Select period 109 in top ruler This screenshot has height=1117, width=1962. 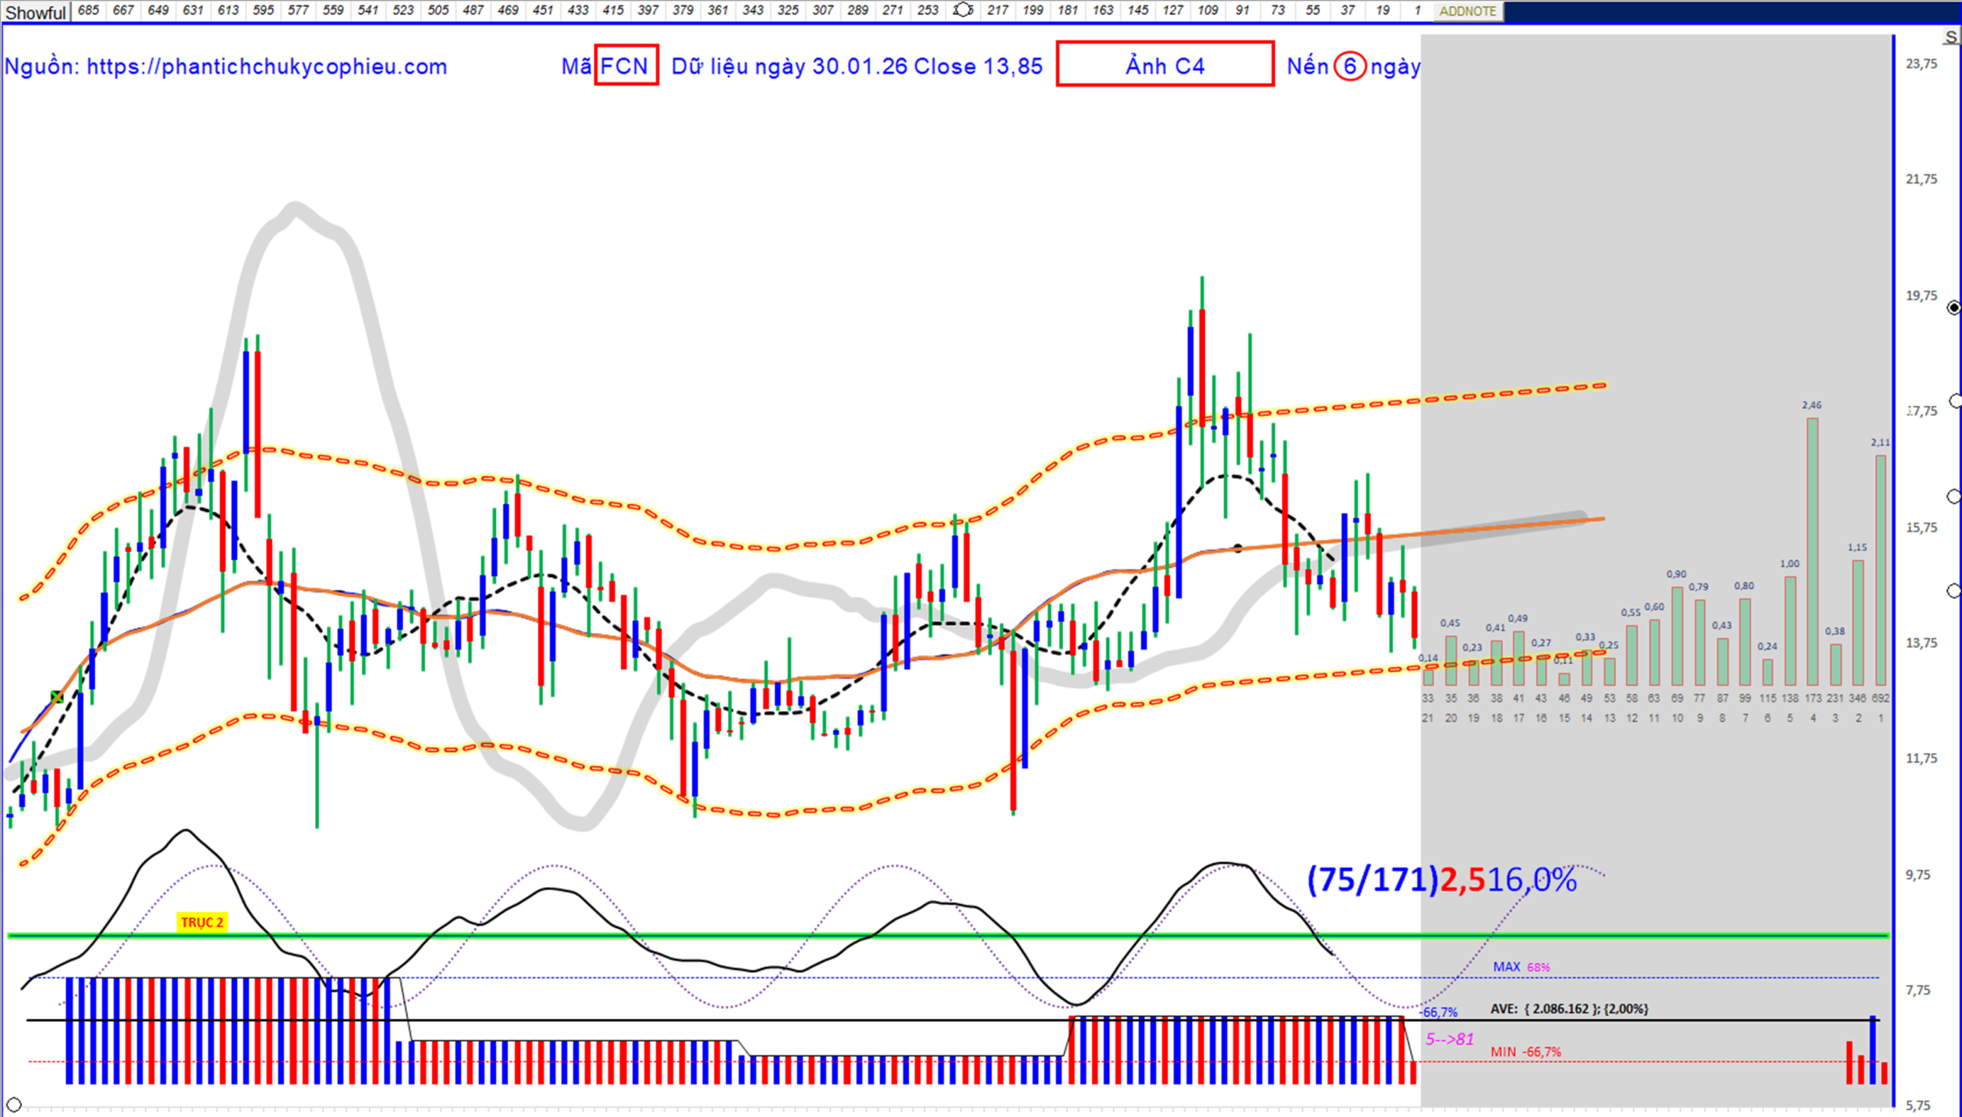[x=1207, y=10]
